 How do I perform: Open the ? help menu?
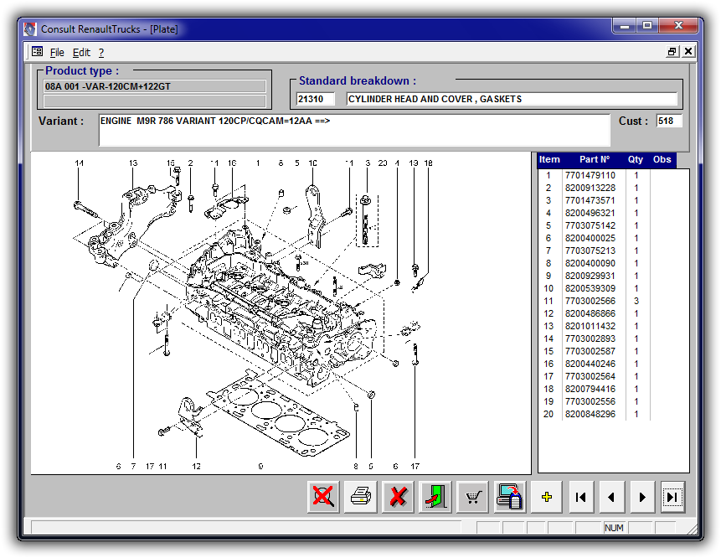tap(101, 53)
